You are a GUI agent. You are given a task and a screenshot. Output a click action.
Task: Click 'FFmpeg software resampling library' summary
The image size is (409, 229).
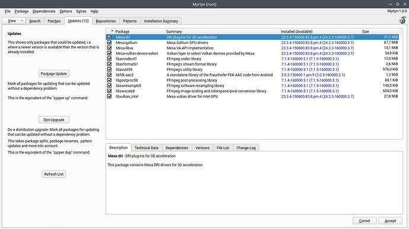[x=196, y=85]
